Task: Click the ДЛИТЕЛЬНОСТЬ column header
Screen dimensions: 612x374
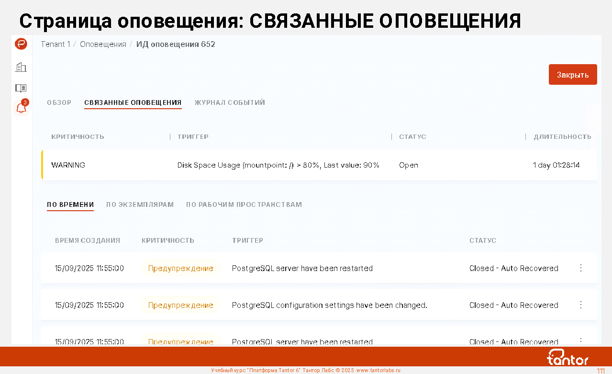Action: (x=562, y=137)
